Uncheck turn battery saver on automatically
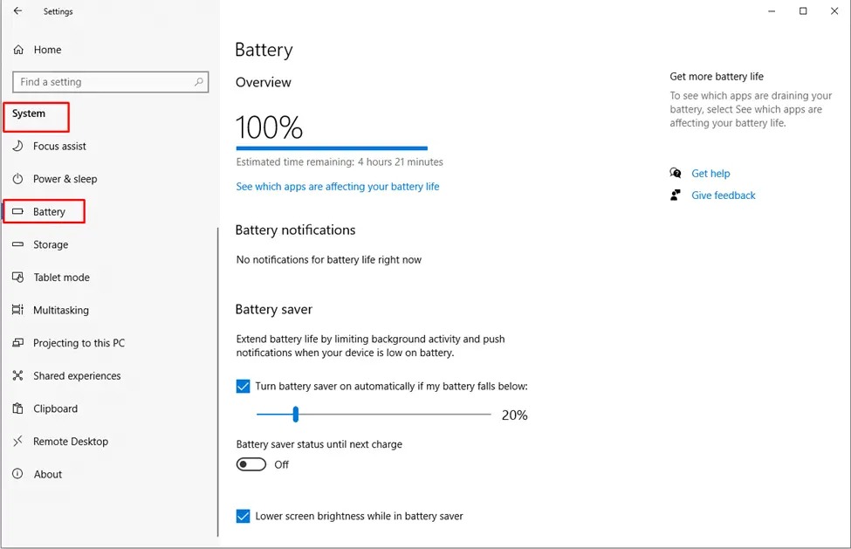This screenshot has height=549, width=851. pyautogui.click(x=243, y=386)
